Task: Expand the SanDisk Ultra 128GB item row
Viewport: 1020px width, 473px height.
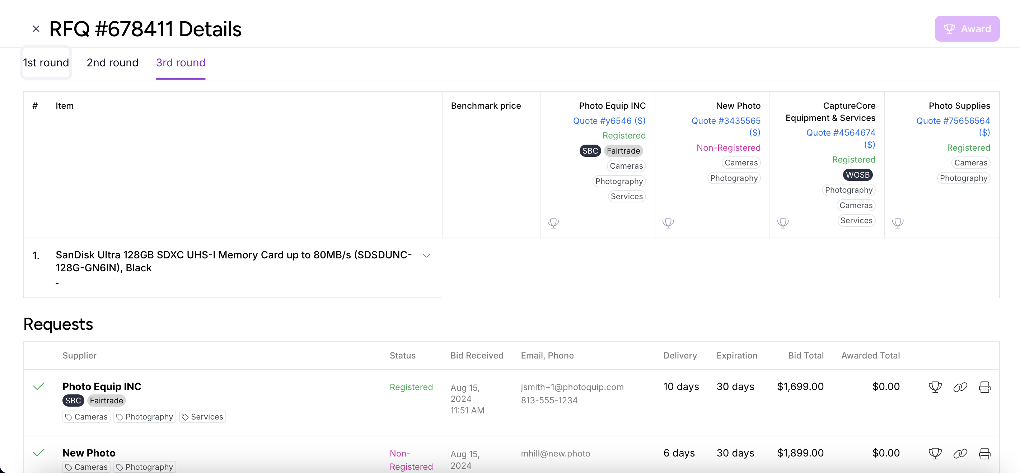Action: point(426,256)
